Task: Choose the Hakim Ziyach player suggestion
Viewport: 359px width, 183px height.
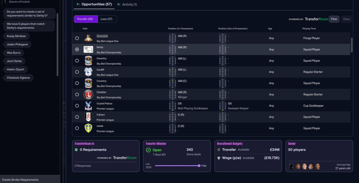Action: [15, 69]
